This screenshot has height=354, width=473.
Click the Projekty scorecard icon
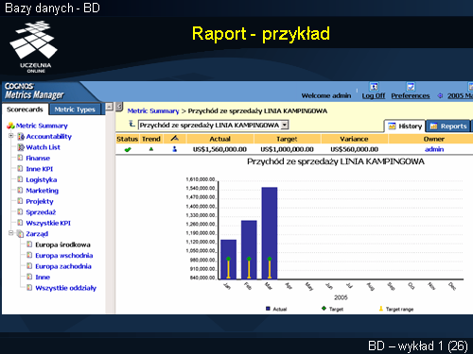coord(20,201)
